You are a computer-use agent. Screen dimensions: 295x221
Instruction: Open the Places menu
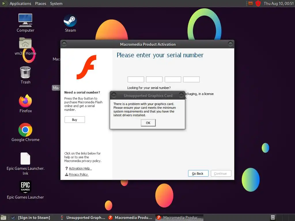coord(40,3)
